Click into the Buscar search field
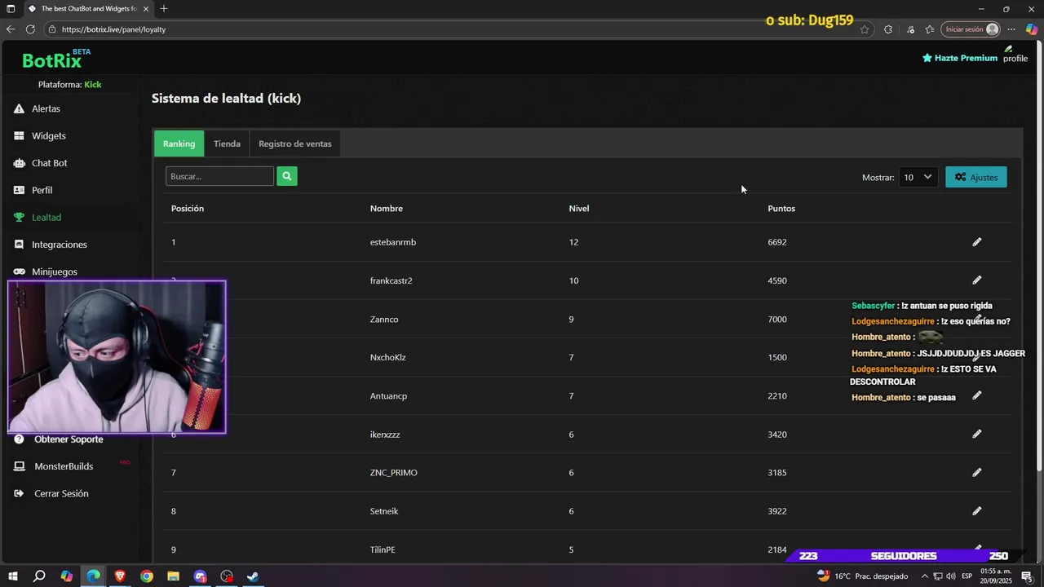 [220, 176]
